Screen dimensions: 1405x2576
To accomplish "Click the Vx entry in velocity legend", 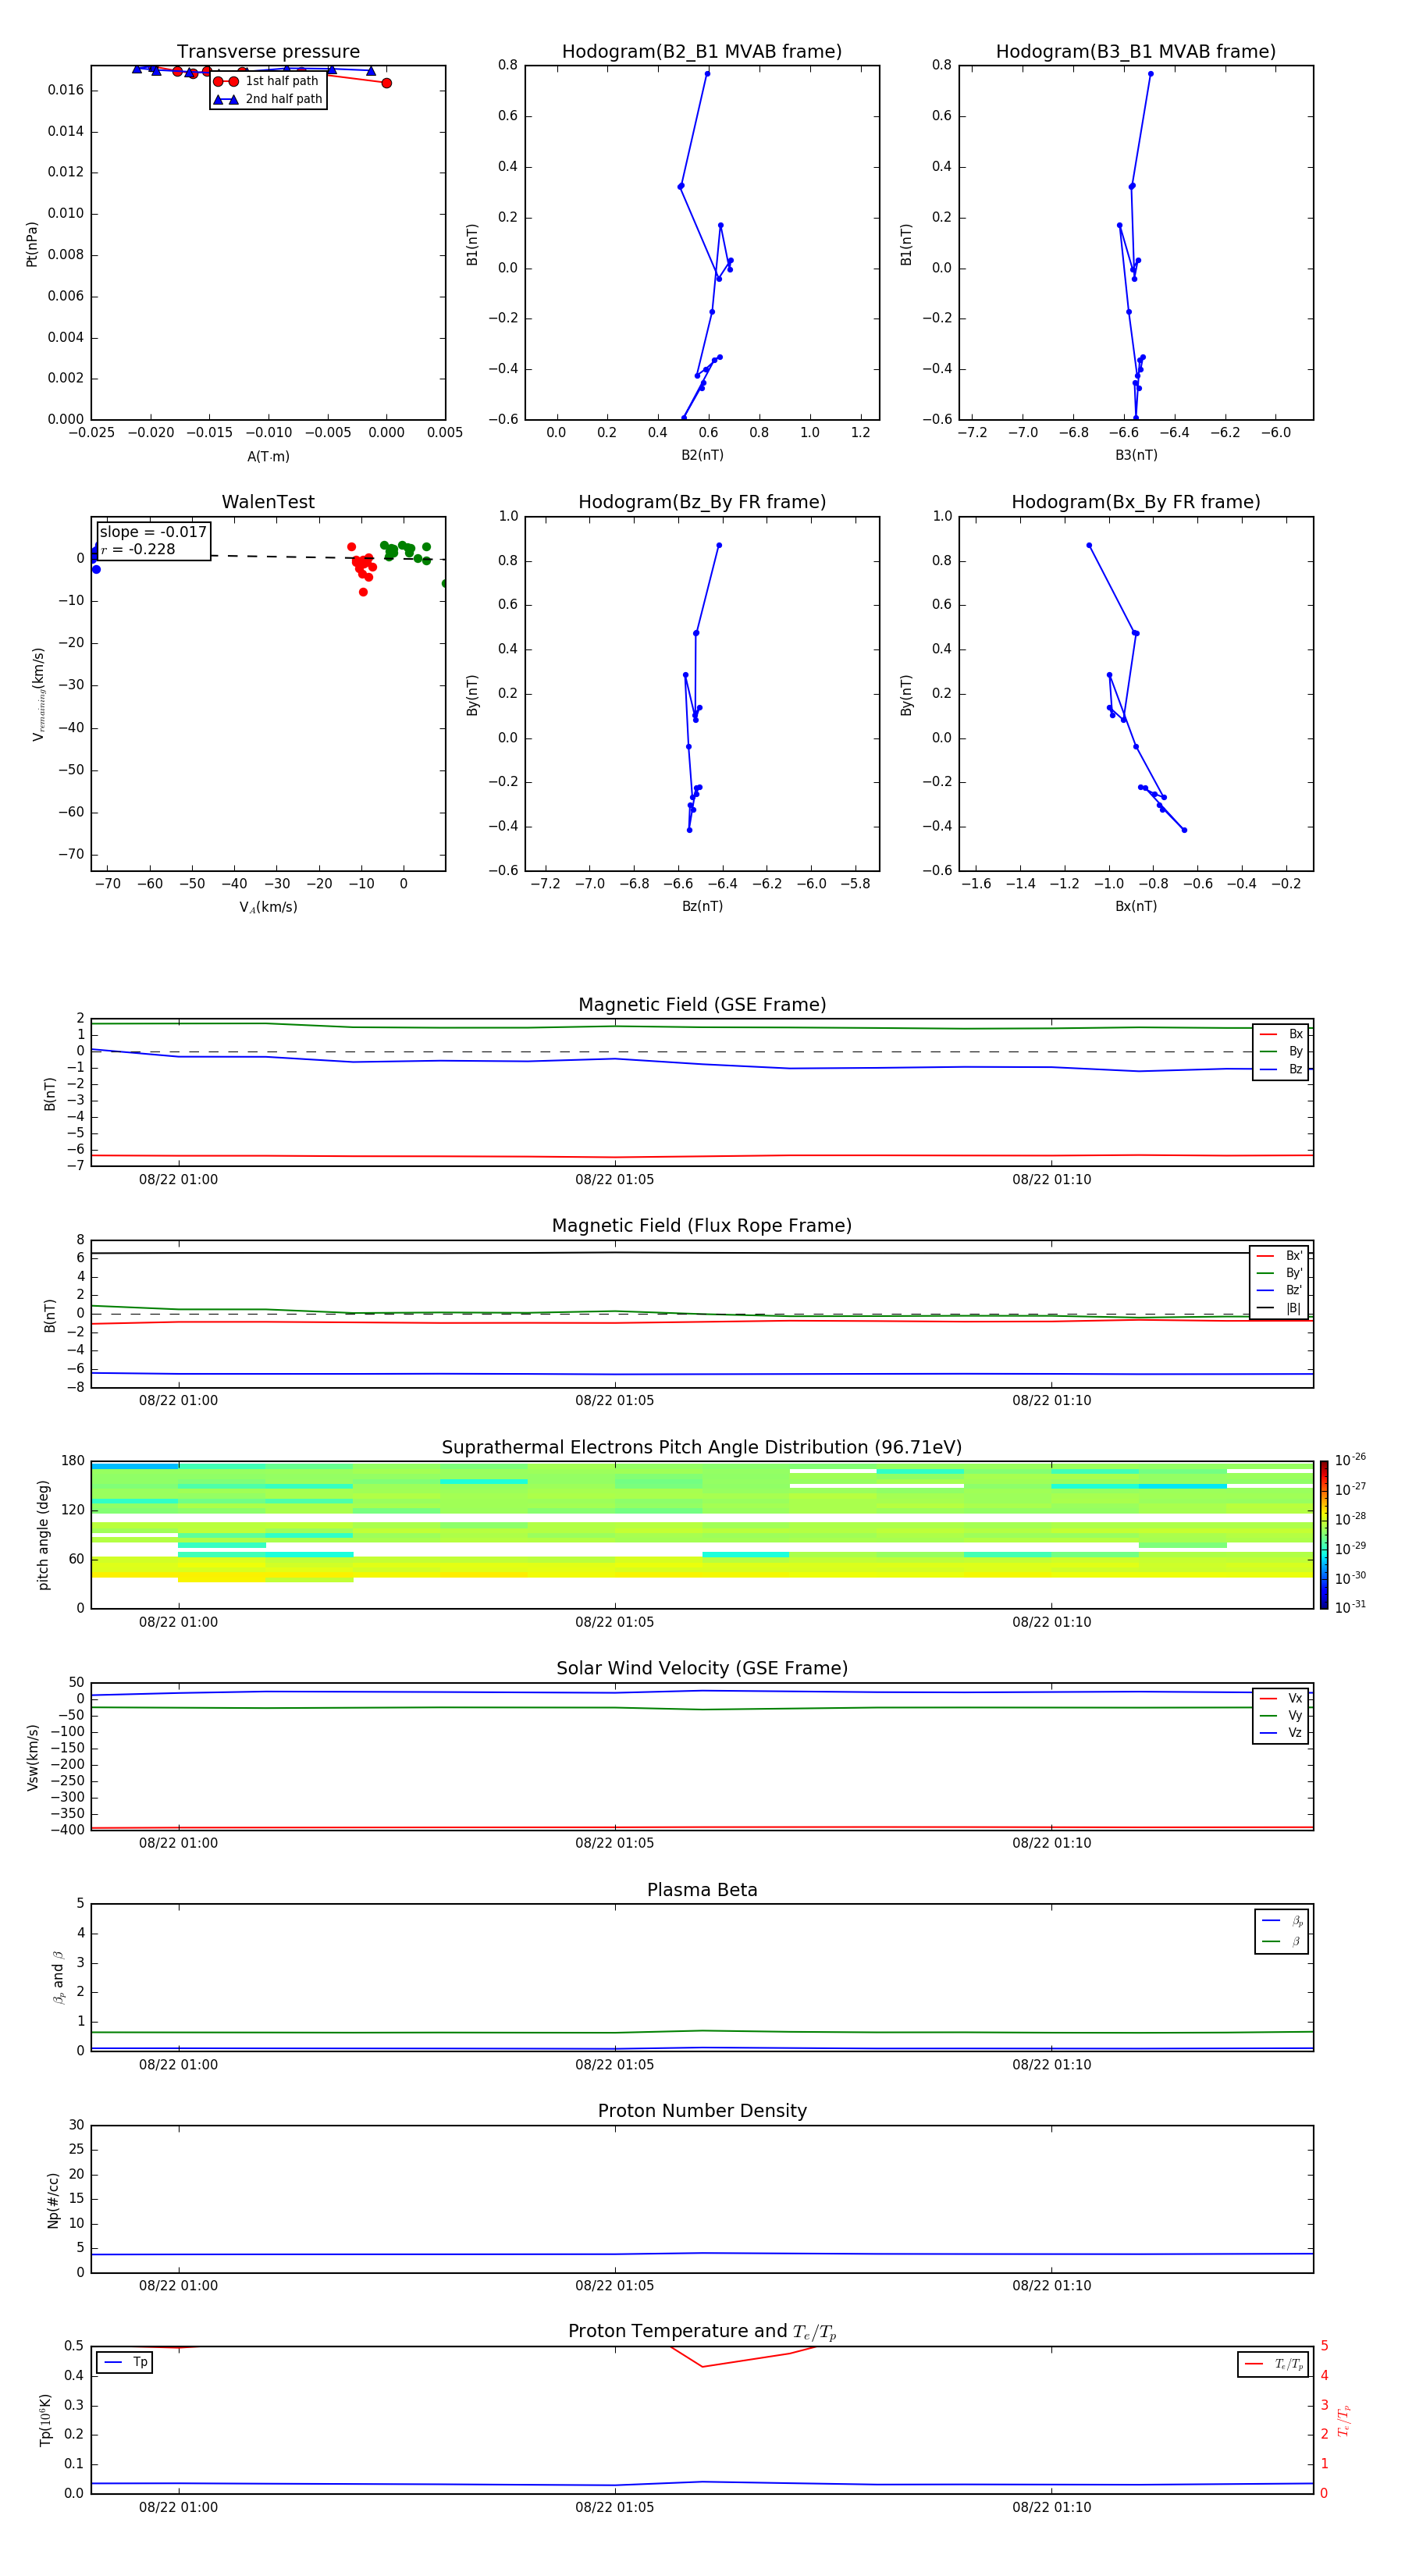I will [1281, 1698].
